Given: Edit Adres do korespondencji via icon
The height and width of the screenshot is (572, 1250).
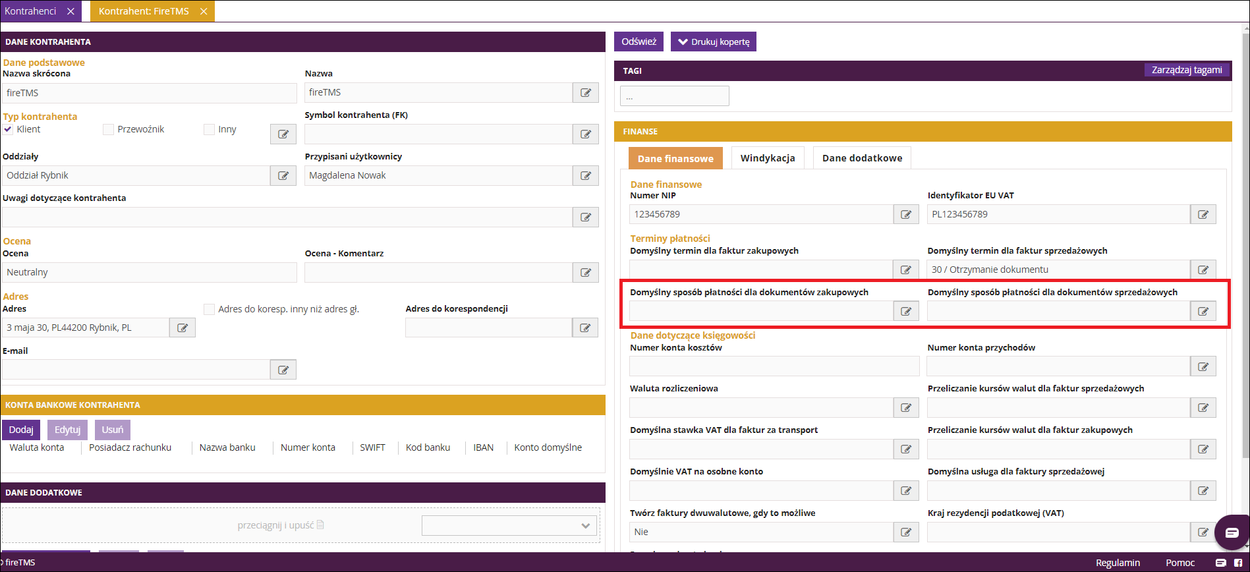Looking at the screenshot, I should point(585,328).
